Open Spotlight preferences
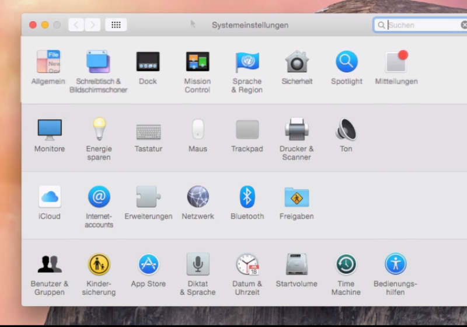Screen dimensions: 467x327 click(346, 62)
